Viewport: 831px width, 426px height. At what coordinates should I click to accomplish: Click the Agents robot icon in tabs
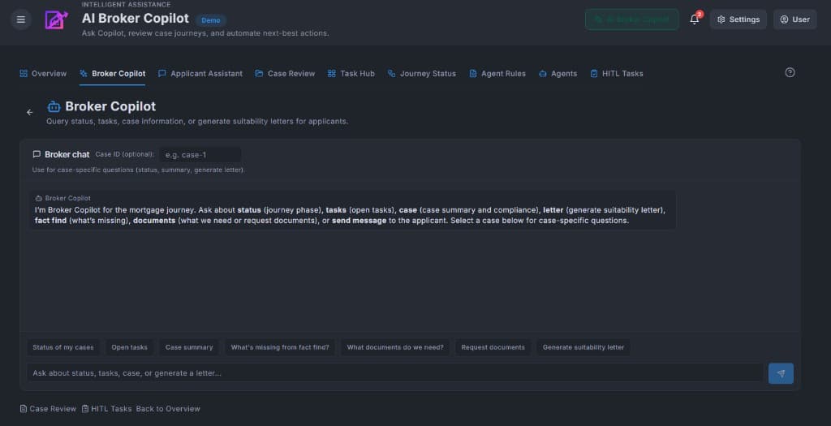(x=543, y=74)
